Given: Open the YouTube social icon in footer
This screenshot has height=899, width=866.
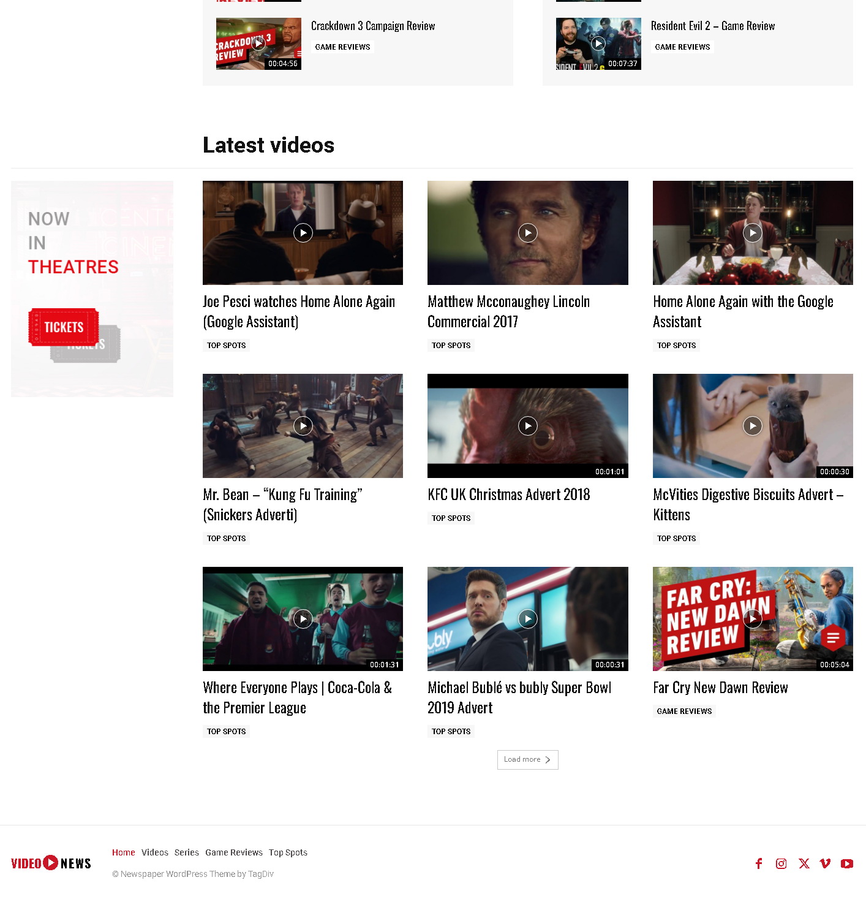Looking at the screenshot, I should (x=846, y=863).
